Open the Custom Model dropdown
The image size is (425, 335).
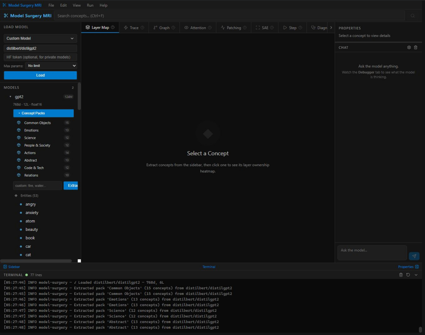(x=40, y=38)
